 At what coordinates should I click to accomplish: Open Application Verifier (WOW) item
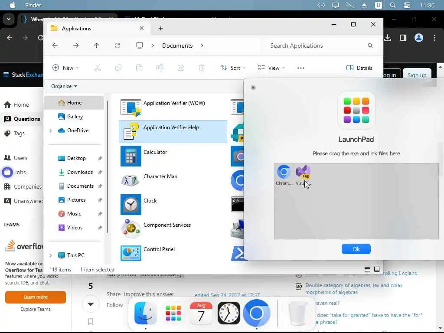click(x=173, y=108)
